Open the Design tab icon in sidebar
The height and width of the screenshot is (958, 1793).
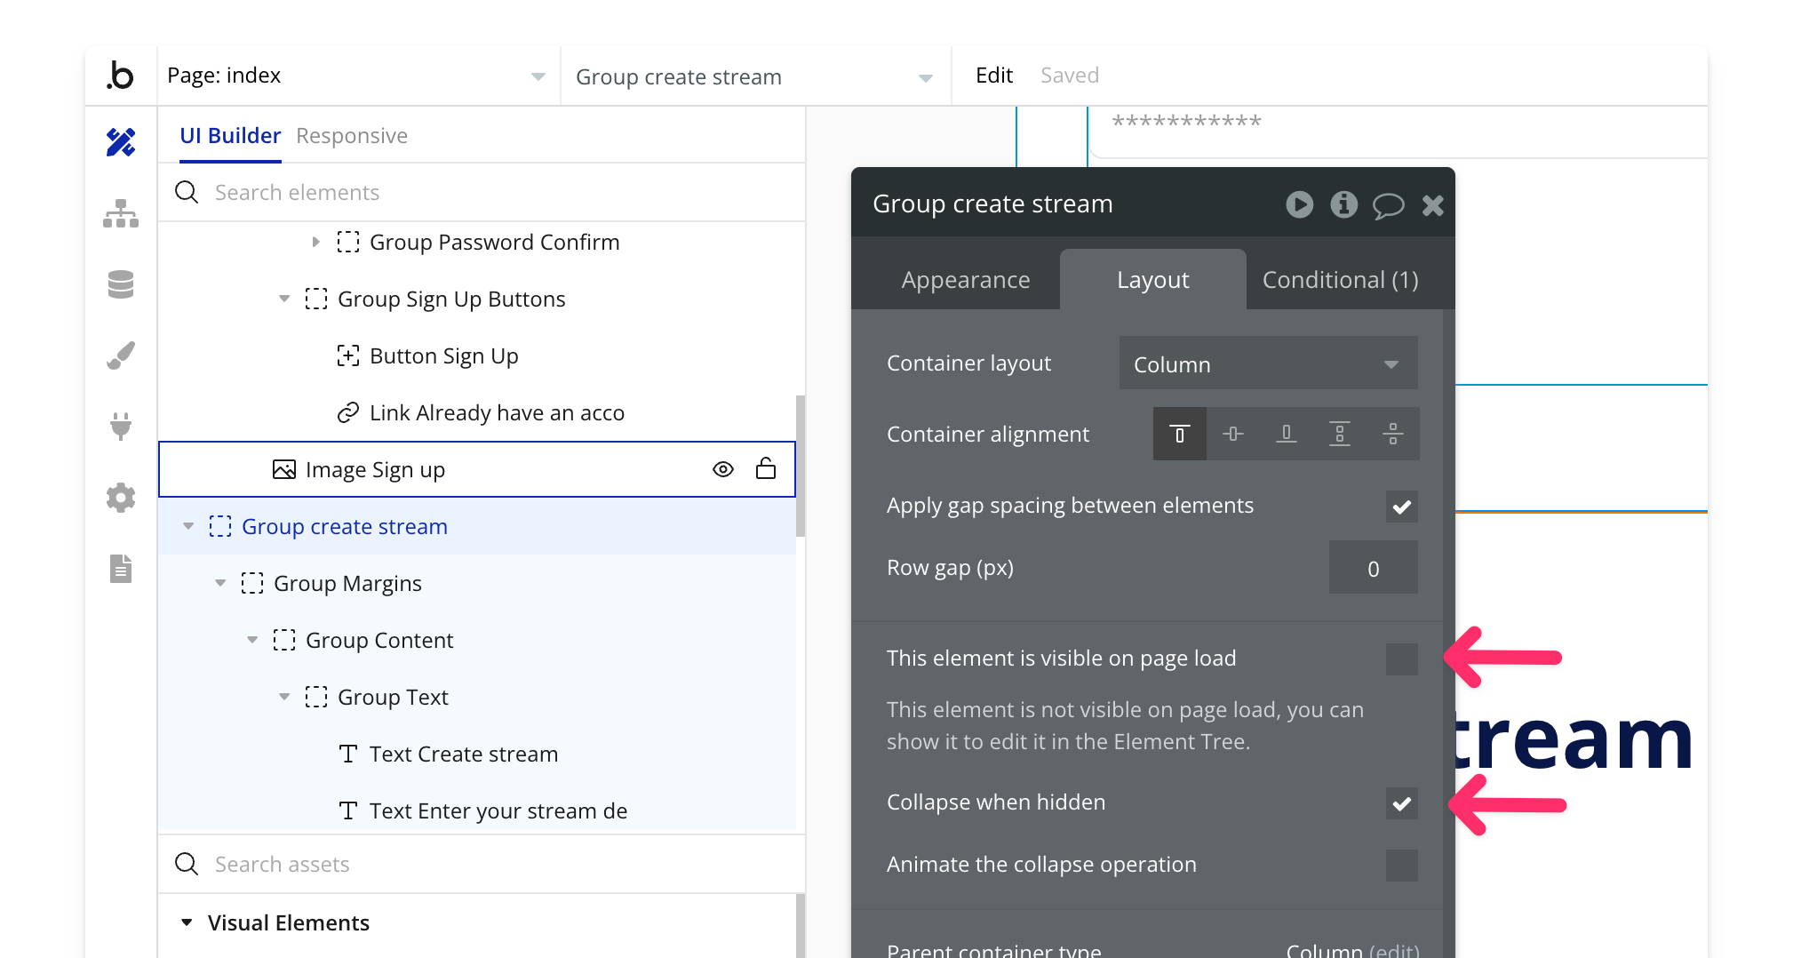[x=121, y=142]
